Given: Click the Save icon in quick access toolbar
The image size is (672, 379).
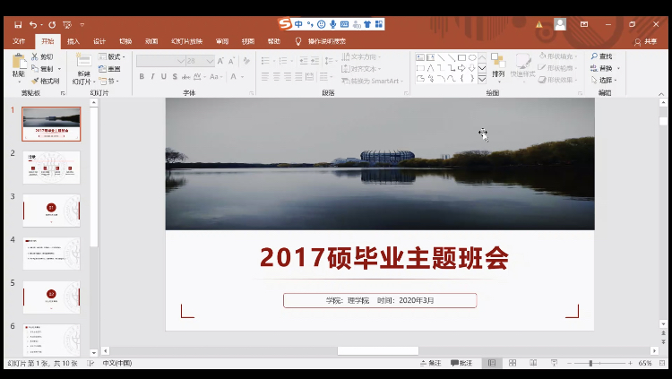Looking at the screenshot, I should tap(18, 24).
